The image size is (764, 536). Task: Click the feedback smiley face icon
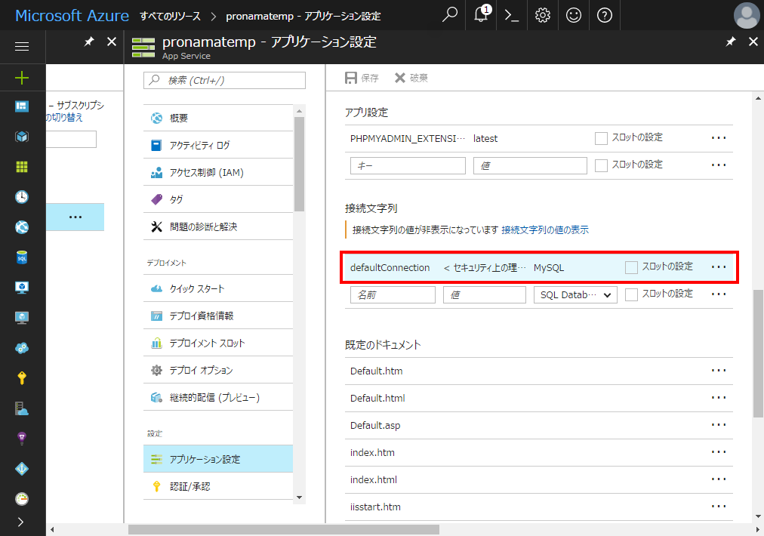(x=574, y=15)
